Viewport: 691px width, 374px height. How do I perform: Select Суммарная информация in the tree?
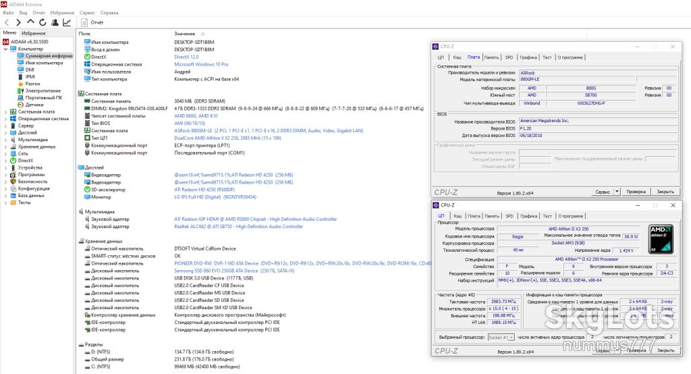[x=49, y=56]
